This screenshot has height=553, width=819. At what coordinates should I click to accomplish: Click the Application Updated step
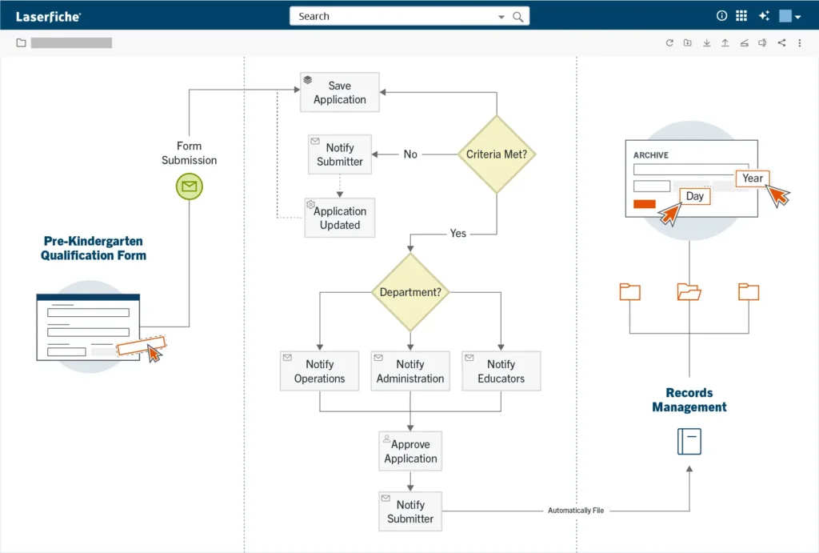point(339,218)
